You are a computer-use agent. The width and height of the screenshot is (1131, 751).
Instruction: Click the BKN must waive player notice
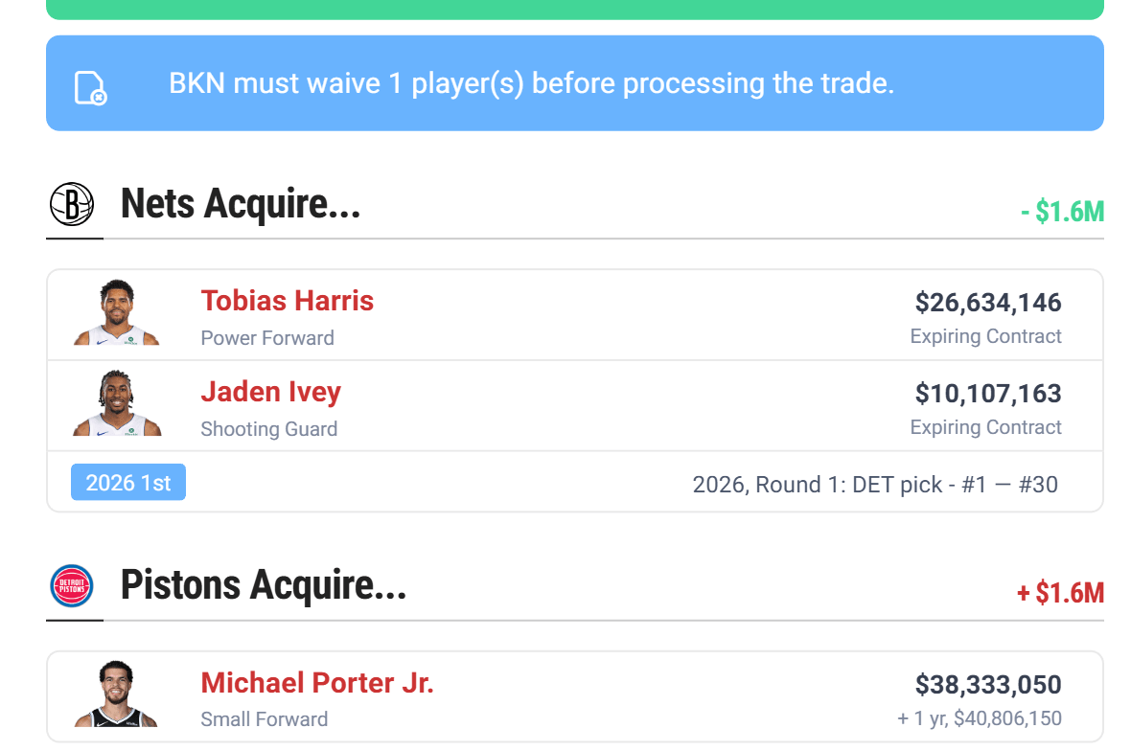tap(531, 84)
